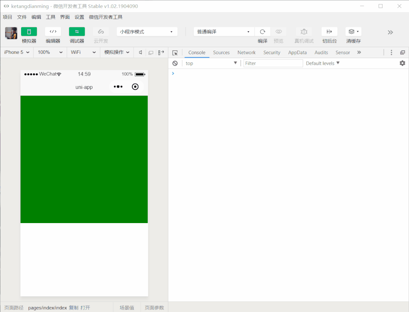Expand more toolbar items chevron
This screenshot has width=409, height=312.
[x=390, y=32]
